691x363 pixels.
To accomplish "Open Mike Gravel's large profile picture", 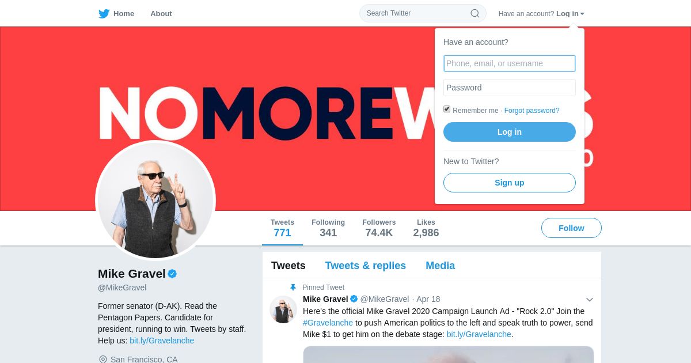I will 155,201.
